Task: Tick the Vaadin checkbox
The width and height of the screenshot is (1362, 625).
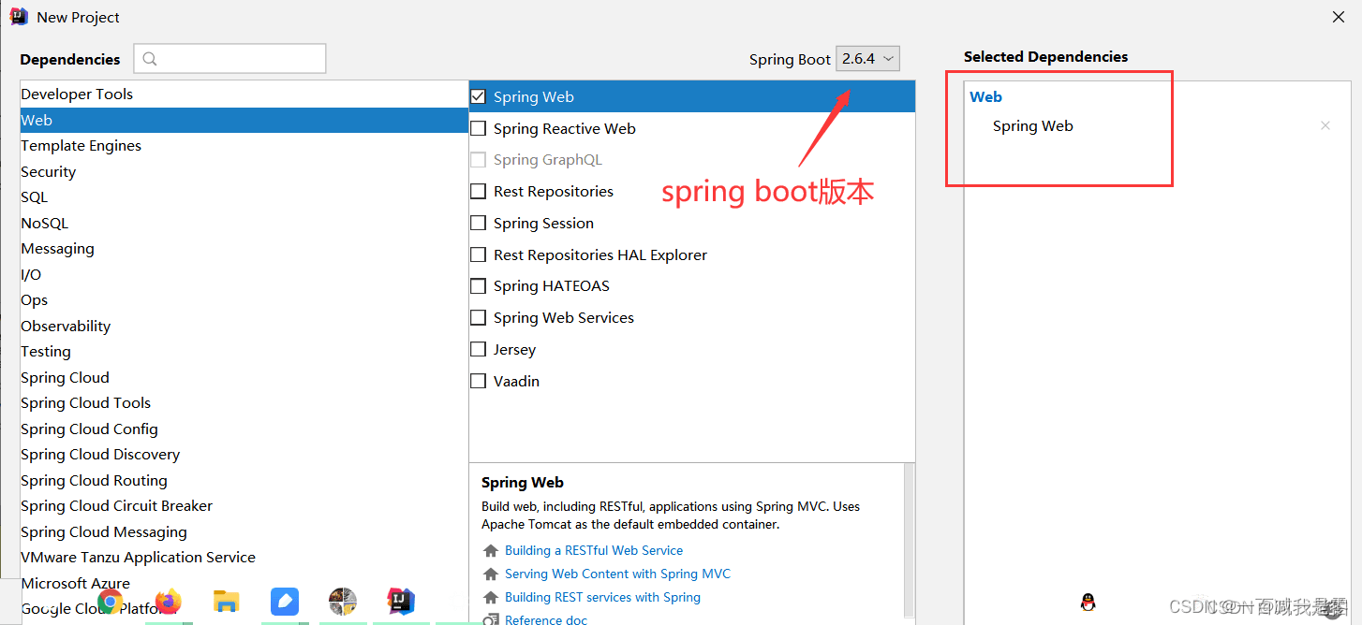Action: point(478,381)
